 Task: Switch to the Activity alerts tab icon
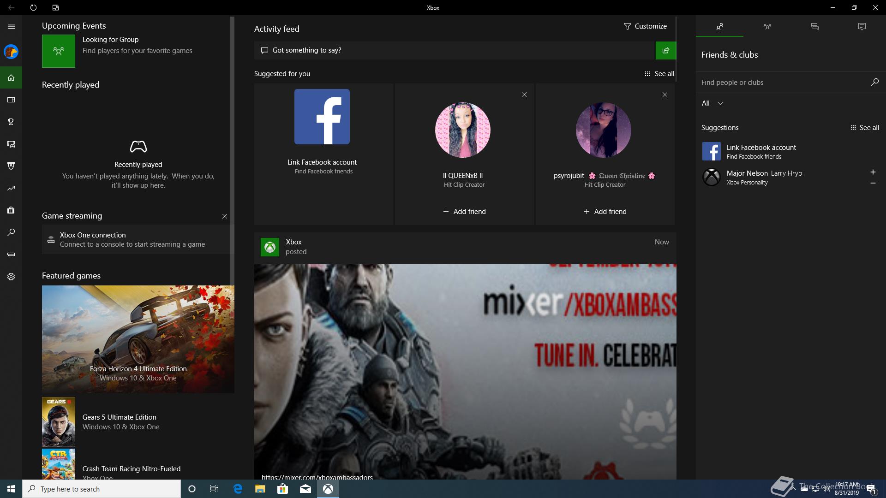click(x=862, y=27)
